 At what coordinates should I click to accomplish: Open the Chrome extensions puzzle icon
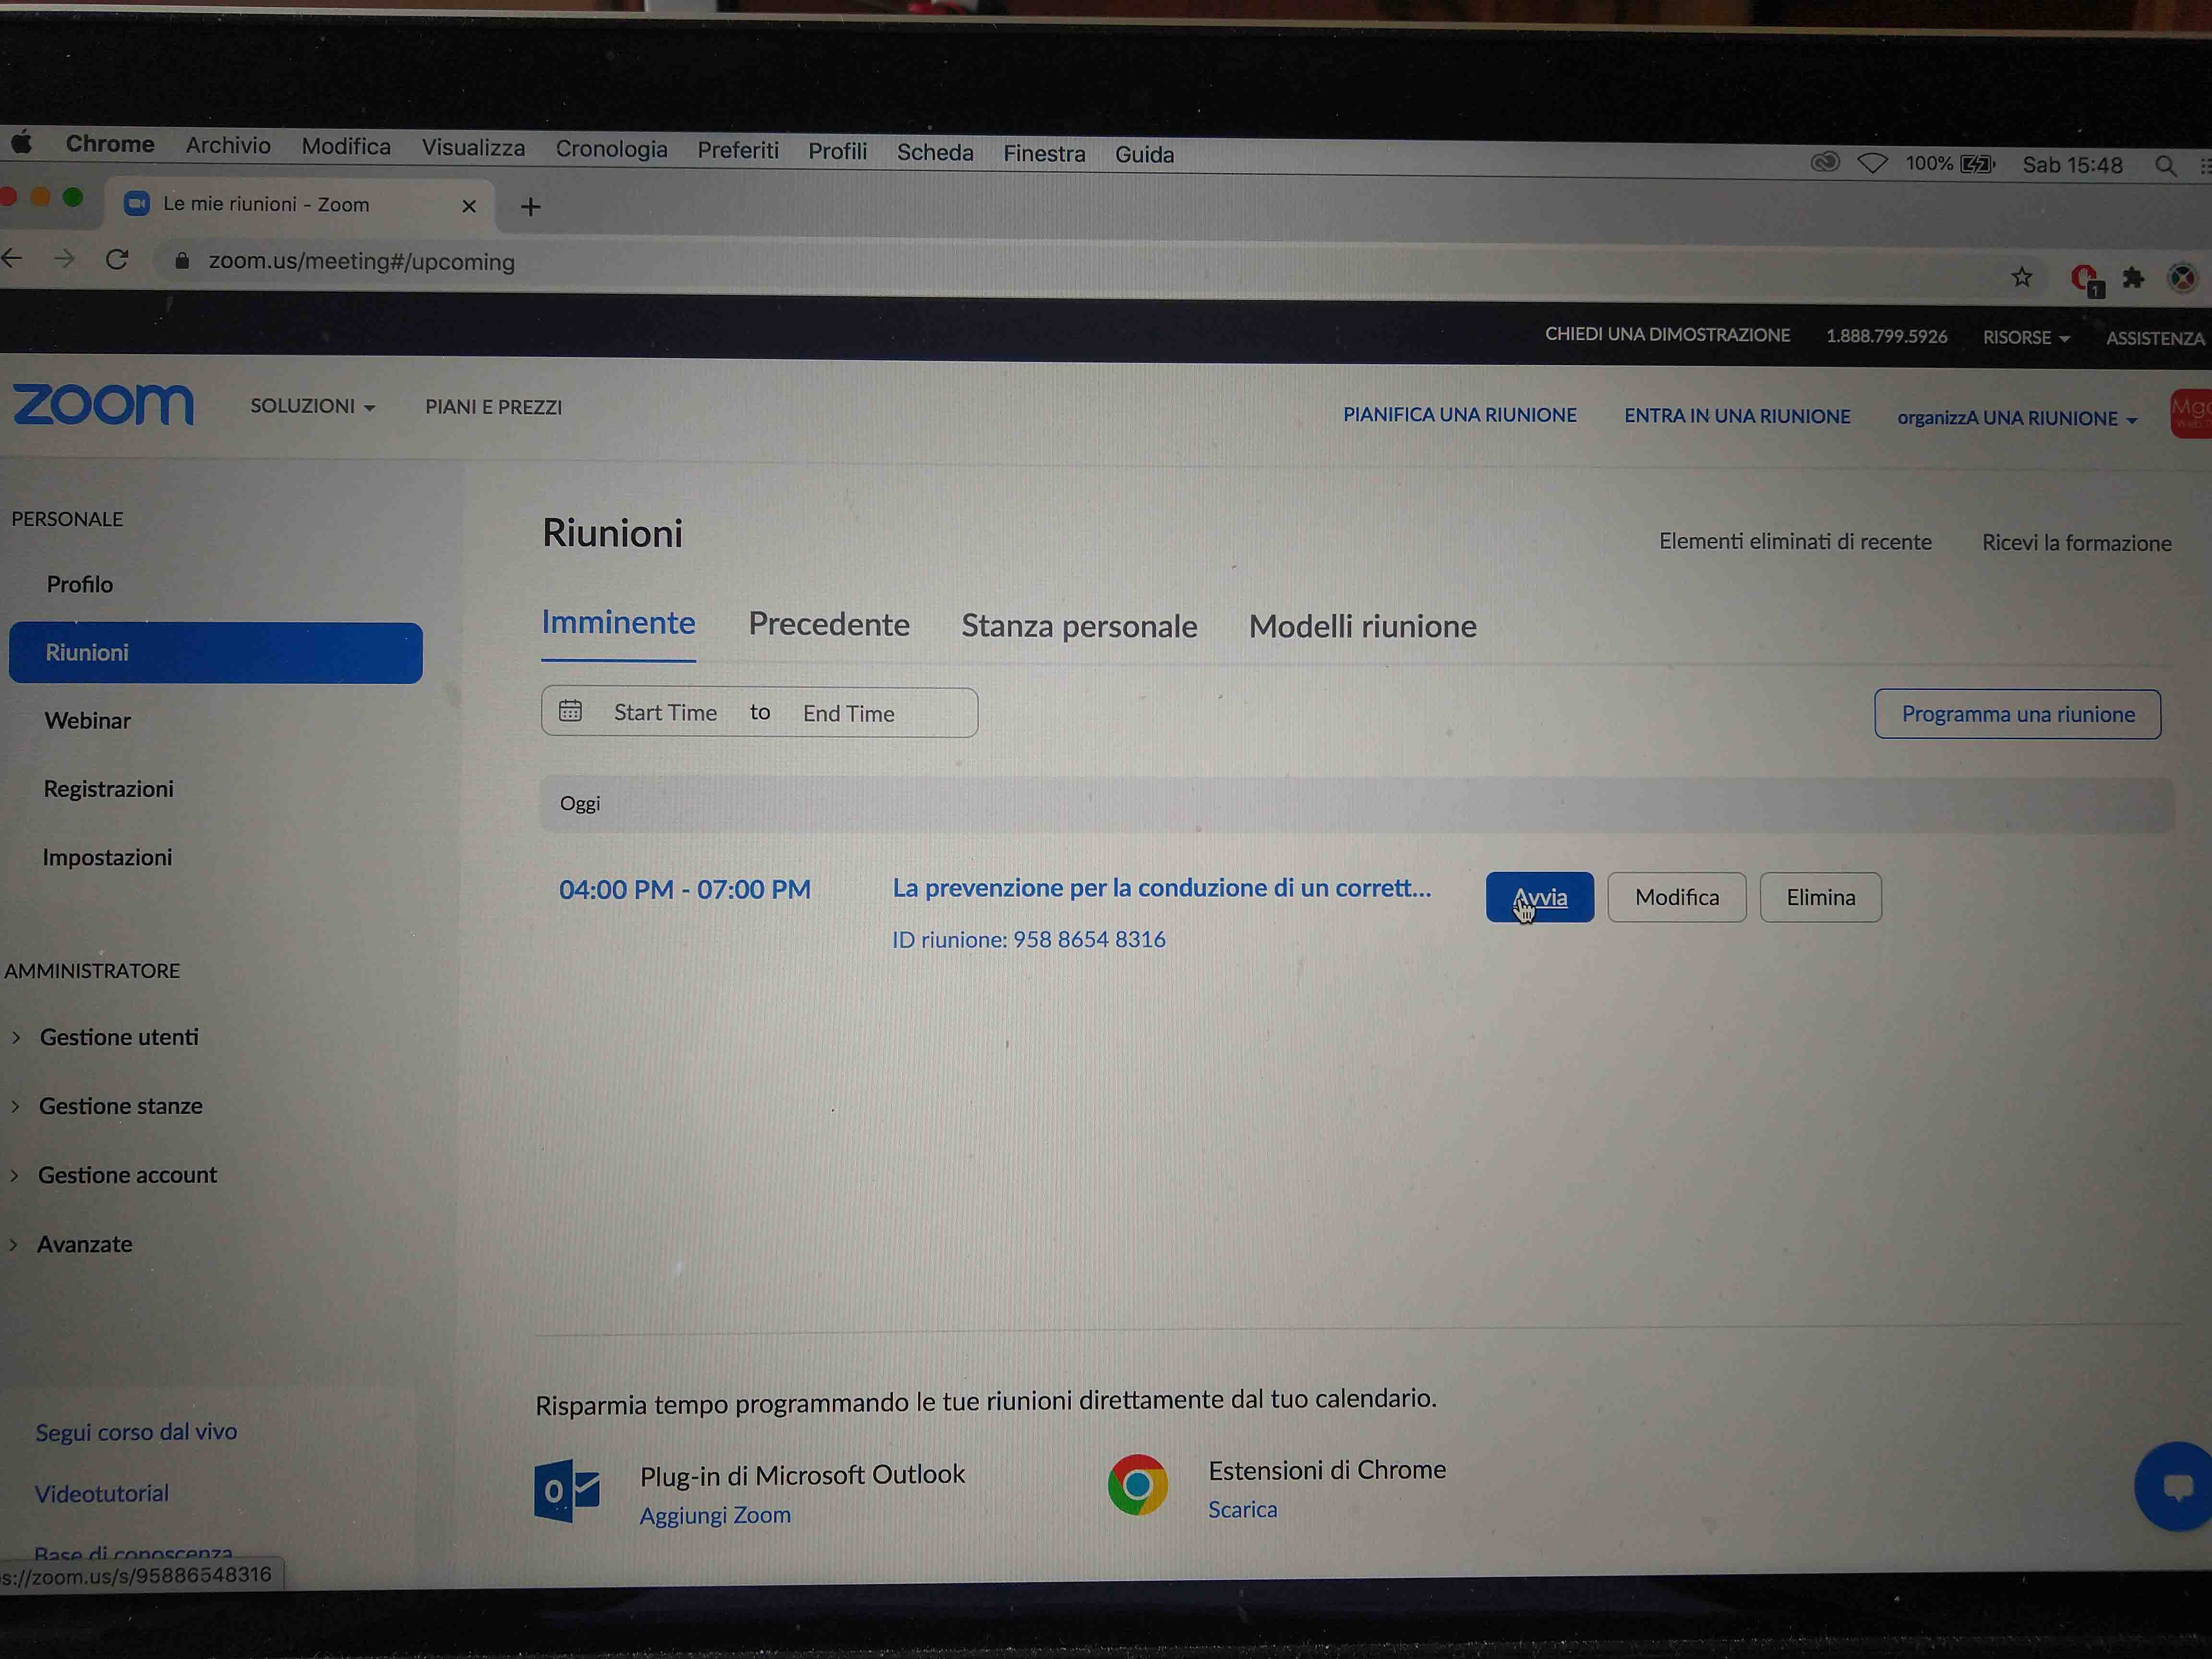[2133, 278]
